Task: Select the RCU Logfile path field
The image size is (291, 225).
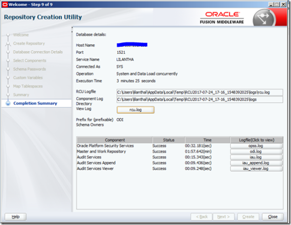Action: pos(200,93)
